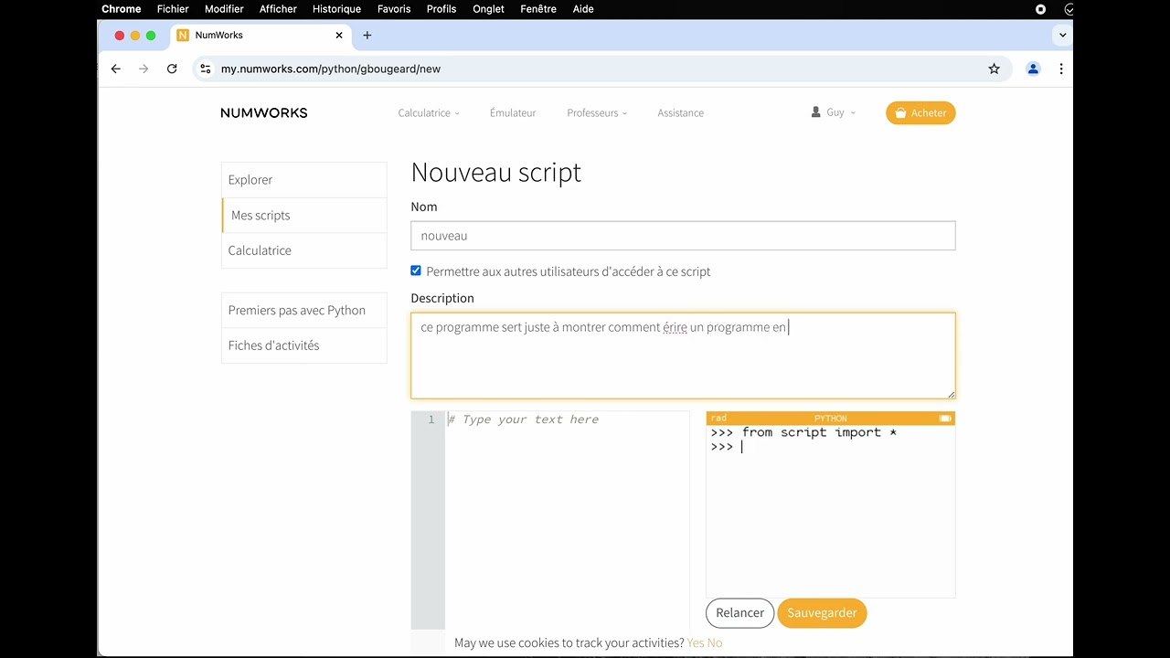
Task: Click line number 1 in editor gutter
Action: 431,419
